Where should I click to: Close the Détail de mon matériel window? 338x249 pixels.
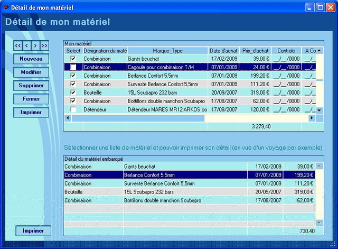click(x=331, y=7)
